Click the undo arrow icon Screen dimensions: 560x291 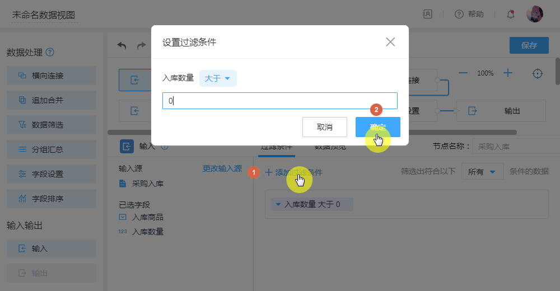pyautogui.click(x=122, y=46)
